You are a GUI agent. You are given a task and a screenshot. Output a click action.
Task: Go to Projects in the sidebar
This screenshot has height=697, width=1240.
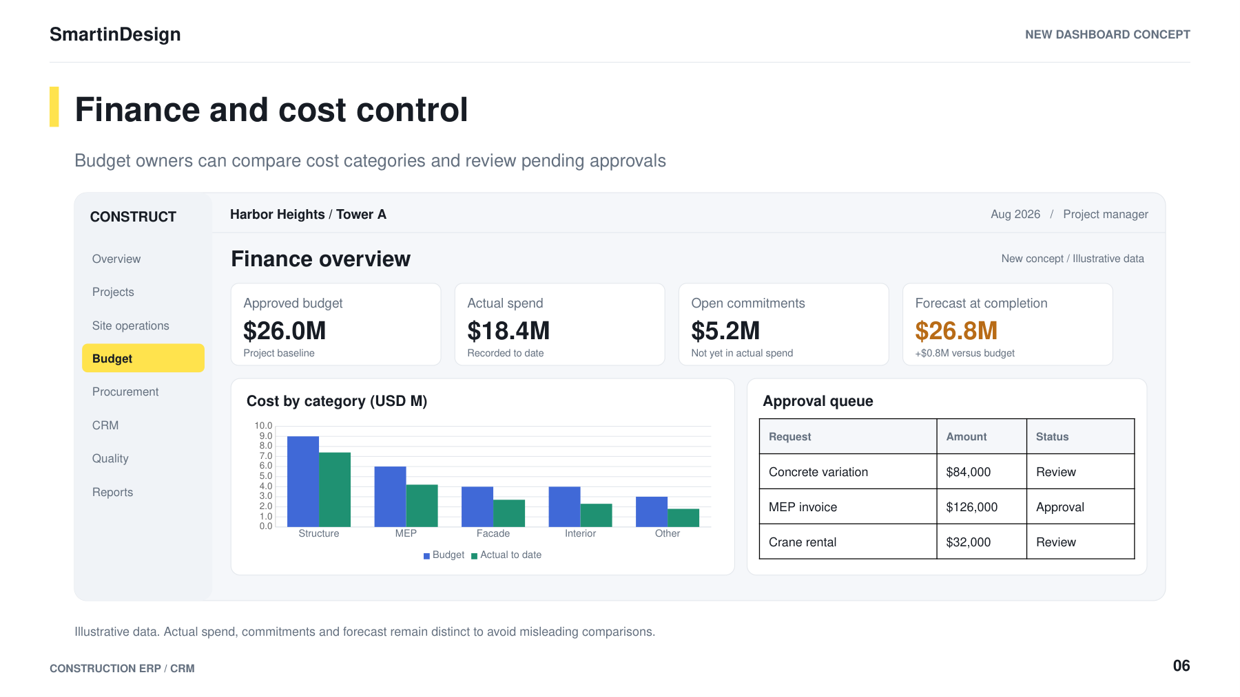(x=113, y=292)
